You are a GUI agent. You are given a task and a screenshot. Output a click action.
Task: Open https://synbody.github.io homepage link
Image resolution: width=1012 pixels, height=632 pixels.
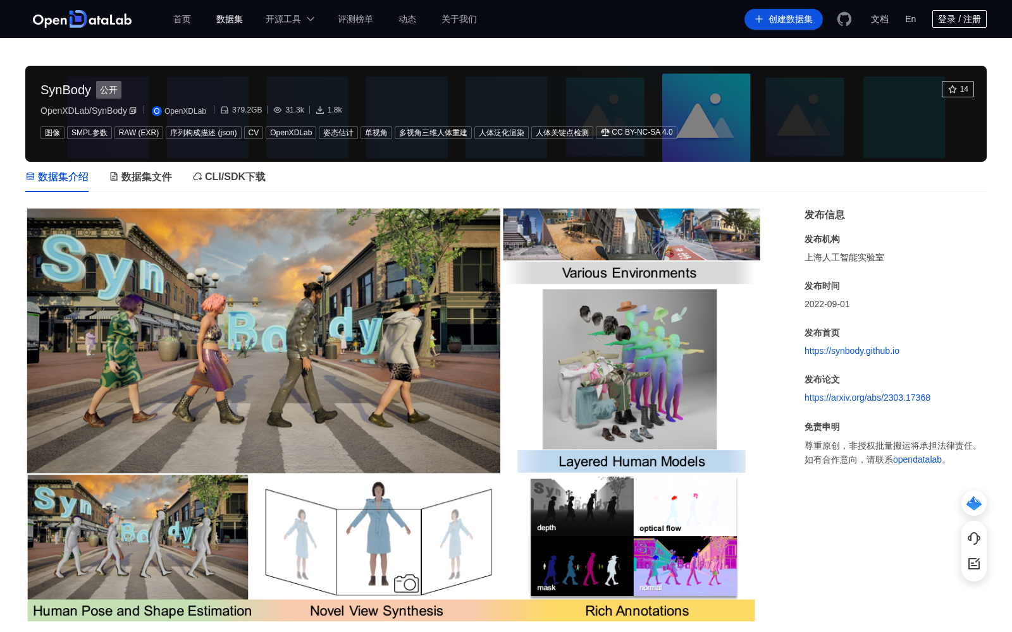click(x=852, y=351)
